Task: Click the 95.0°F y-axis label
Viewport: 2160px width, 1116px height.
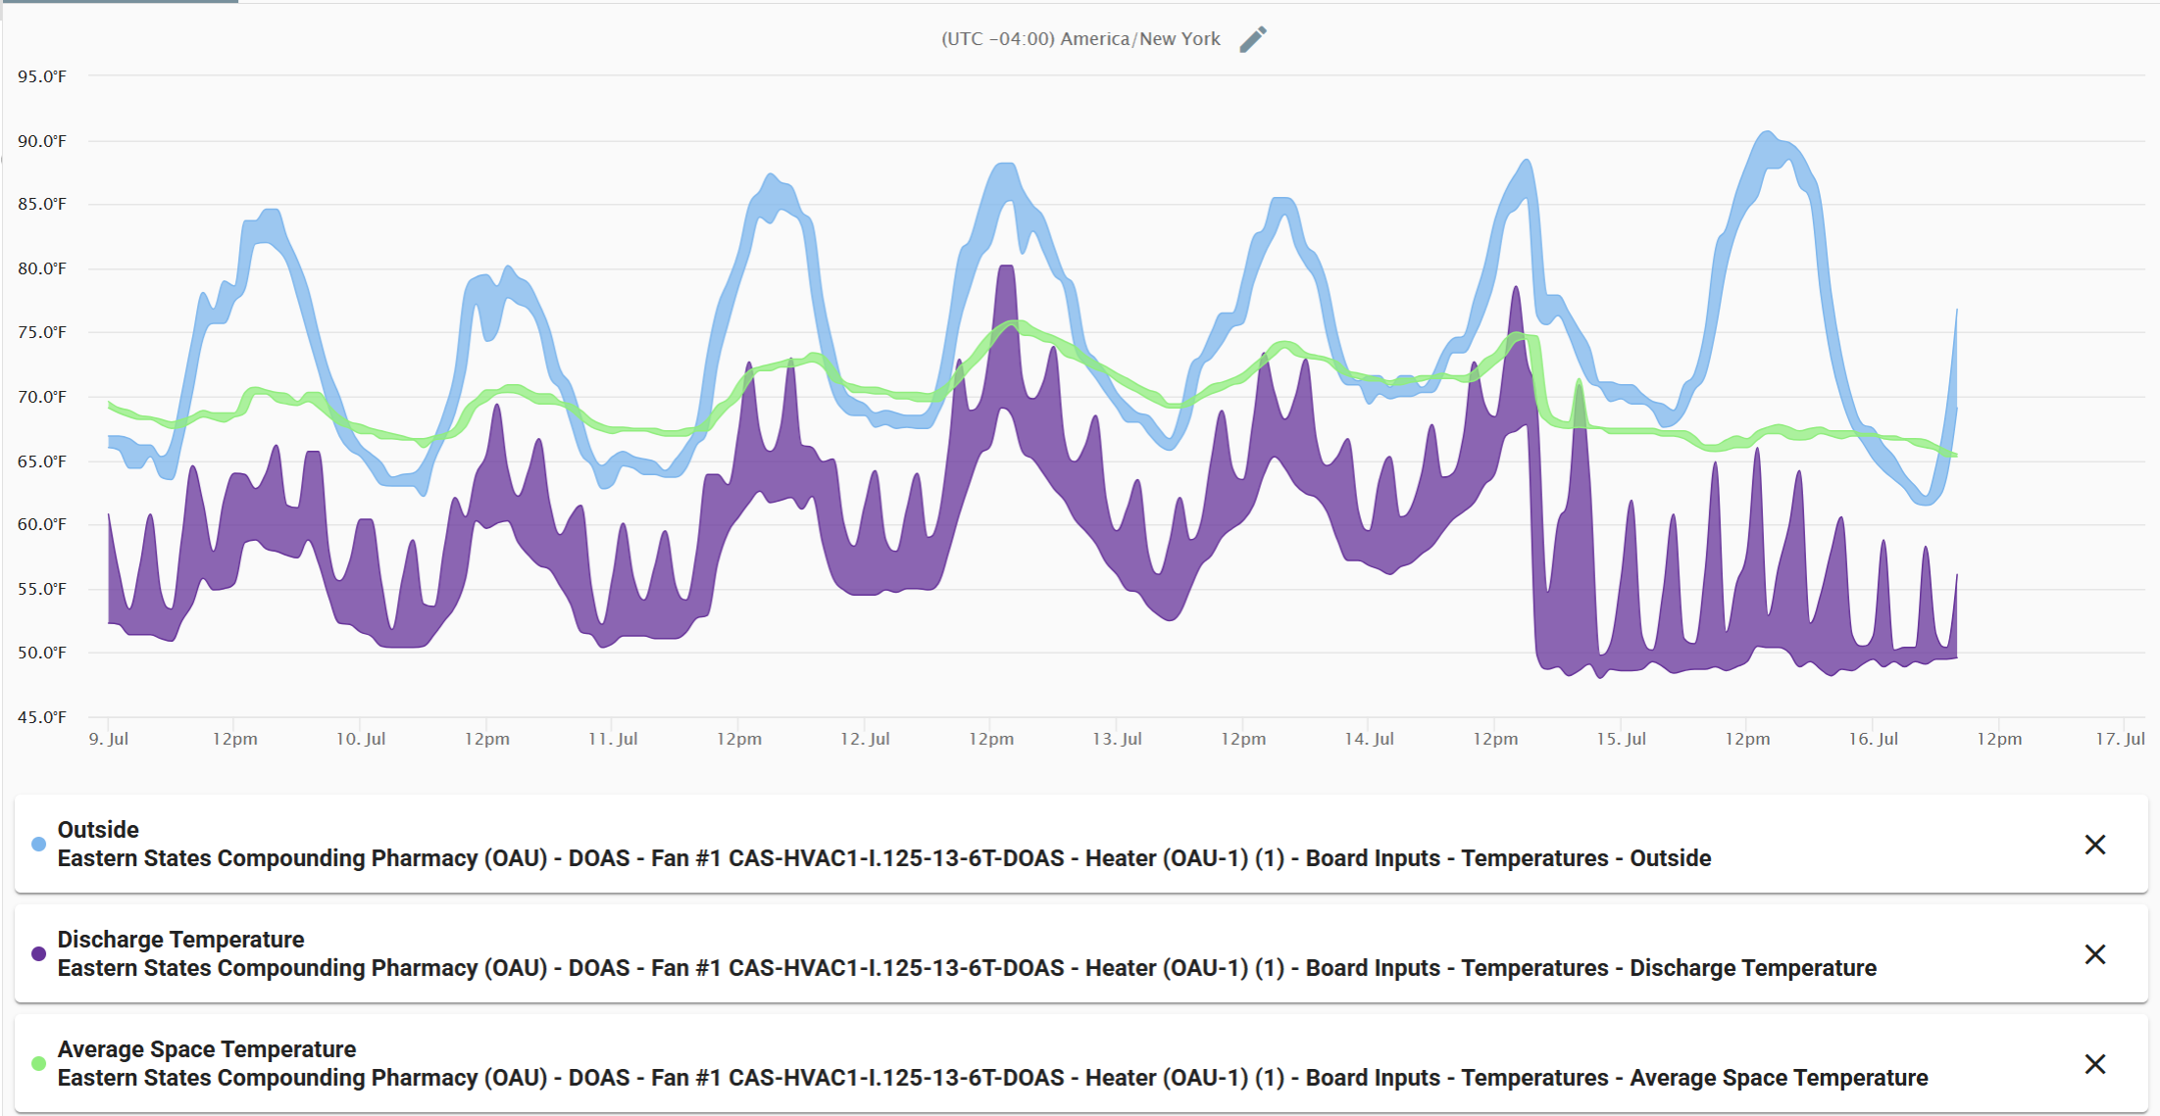Action: point(42,76)
